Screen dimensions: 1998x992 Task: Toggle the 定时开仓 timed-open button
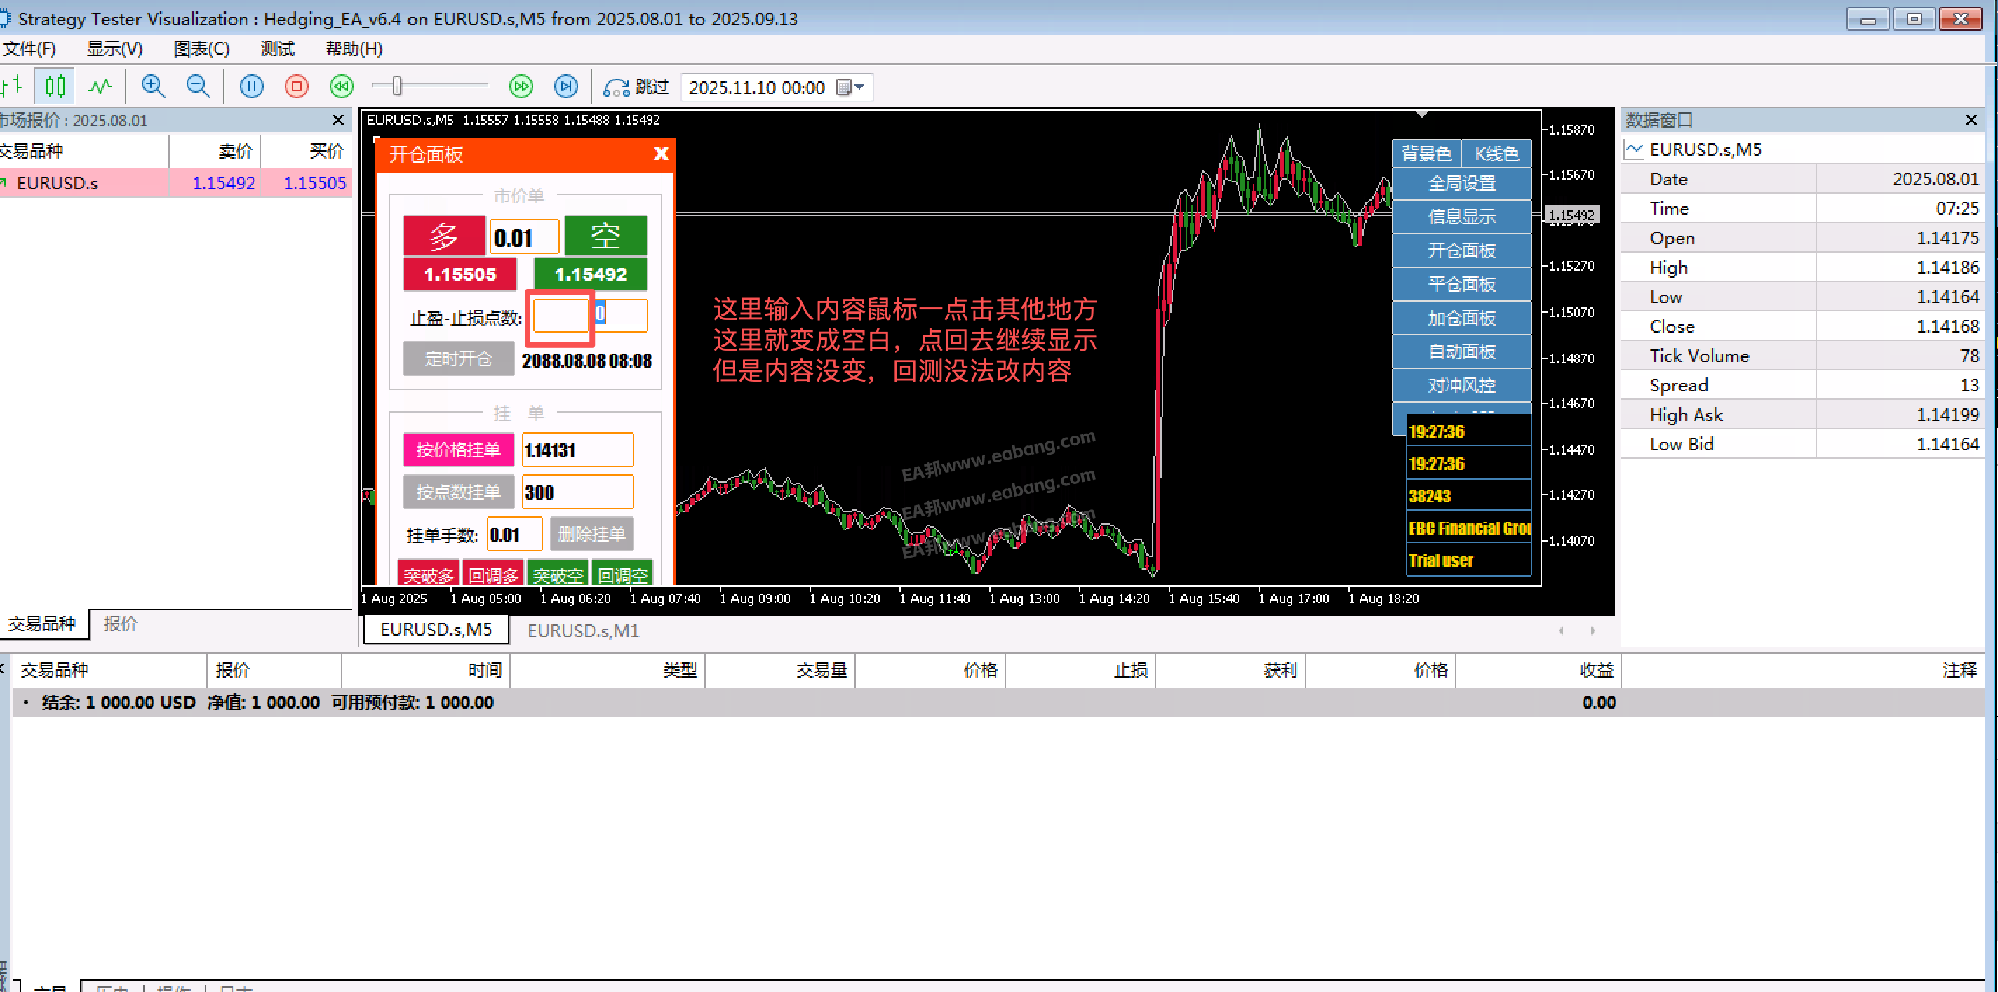pos(457,358)
